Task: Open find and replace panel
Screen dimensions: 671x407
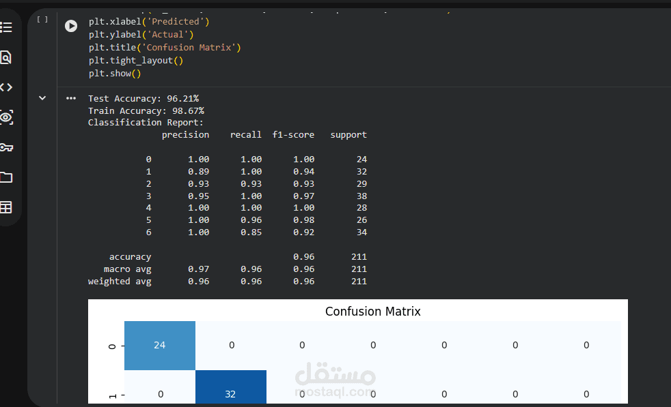Action: pyautogui.click(x=5, y=57)
